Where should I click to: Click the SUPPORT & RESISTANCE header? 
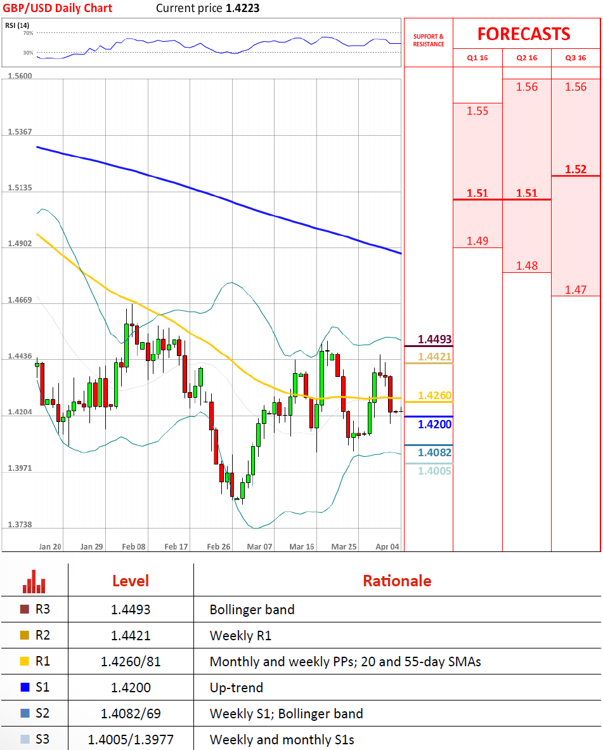point(429,40)
